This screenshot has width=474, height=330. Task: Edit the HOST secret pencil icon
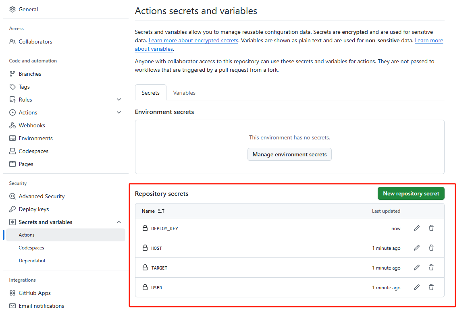pyautogui.click(x=417, y=248)
